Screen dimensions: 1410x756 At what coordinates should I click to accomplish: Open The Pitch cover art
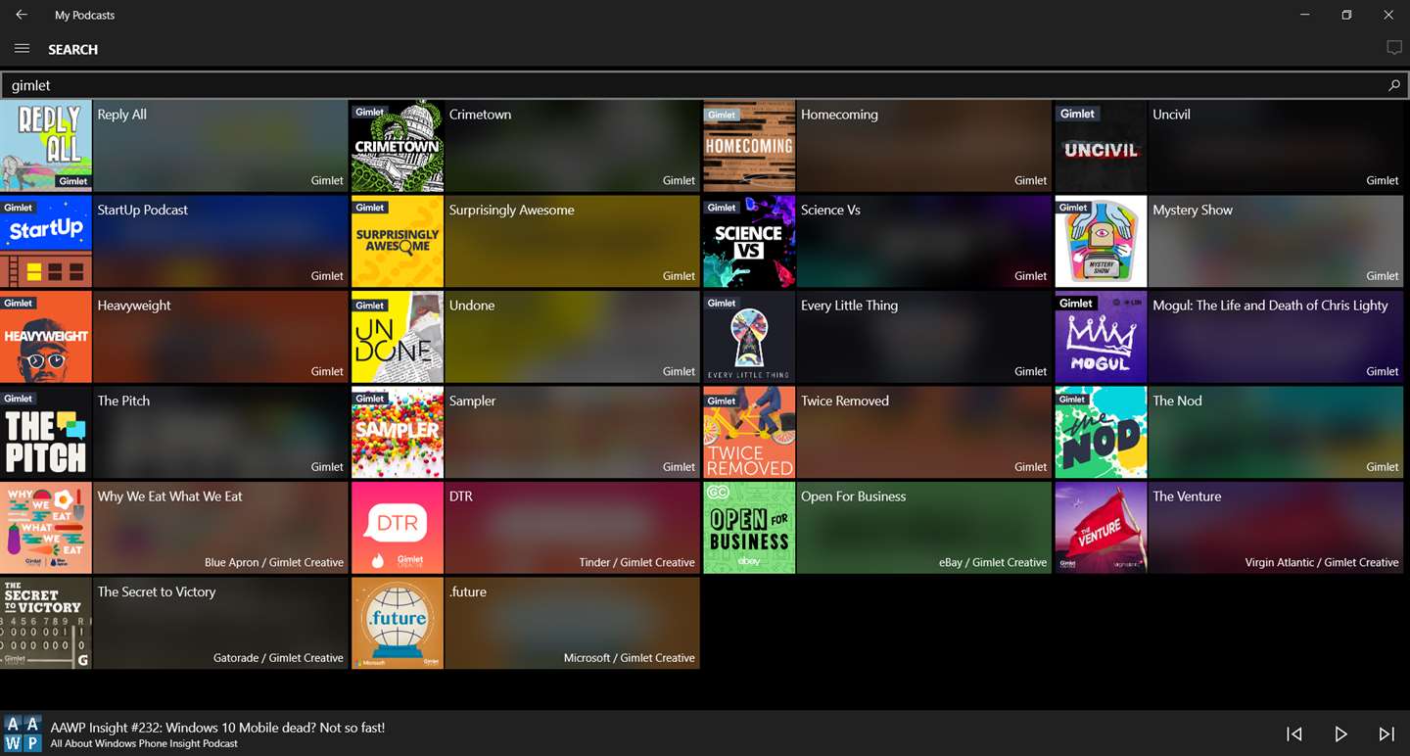click(46, 432)
